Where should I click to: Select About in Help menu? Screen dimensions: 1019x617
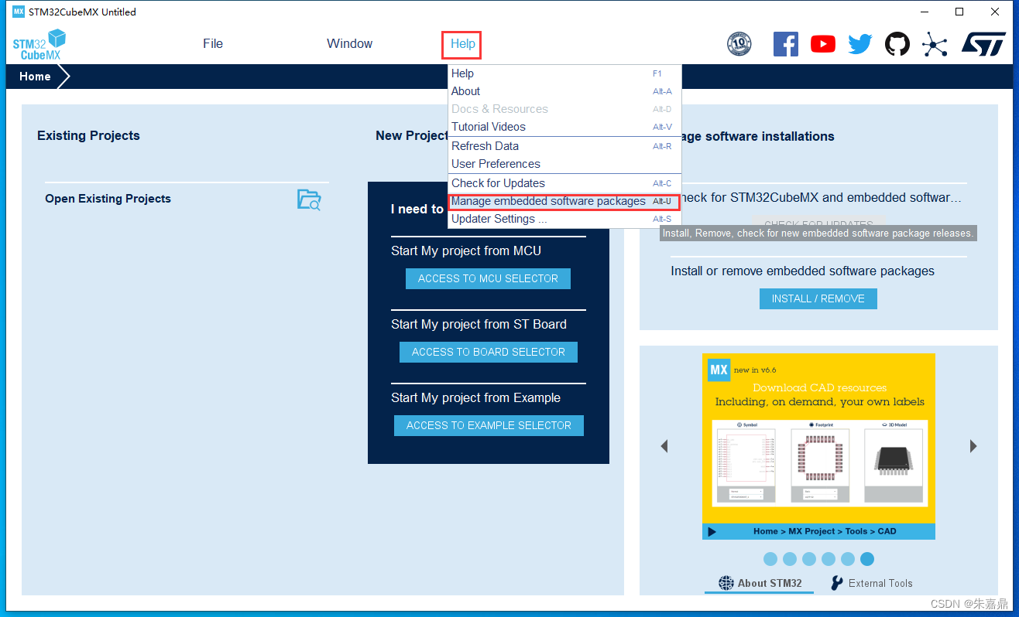coord(564,91)
